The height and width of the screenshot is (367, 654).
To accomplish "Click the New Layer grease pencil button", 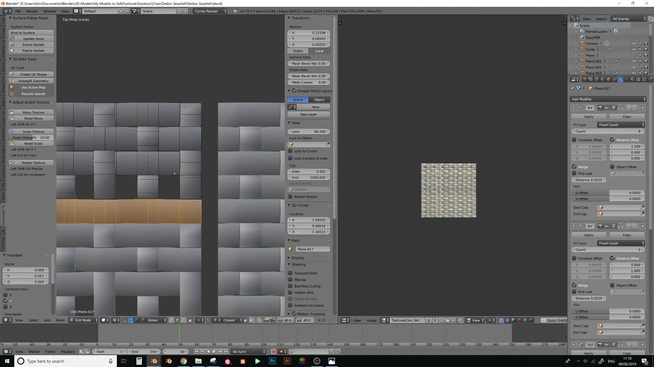I will coord(309,114).
